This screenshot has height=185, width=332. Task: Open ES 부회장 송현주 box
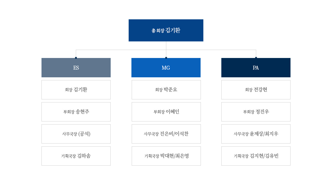click(76, 112)
